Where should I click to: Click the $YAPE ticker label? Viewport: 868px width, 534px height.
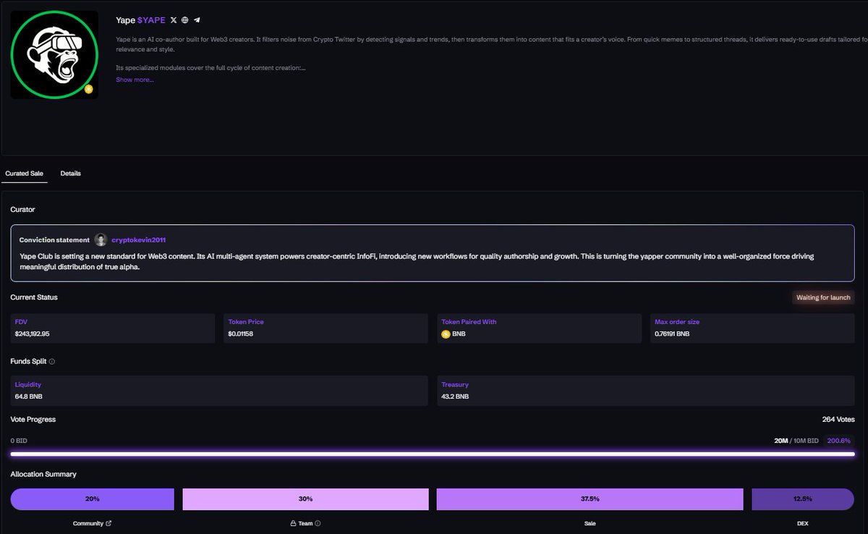[x=151, y=20]
